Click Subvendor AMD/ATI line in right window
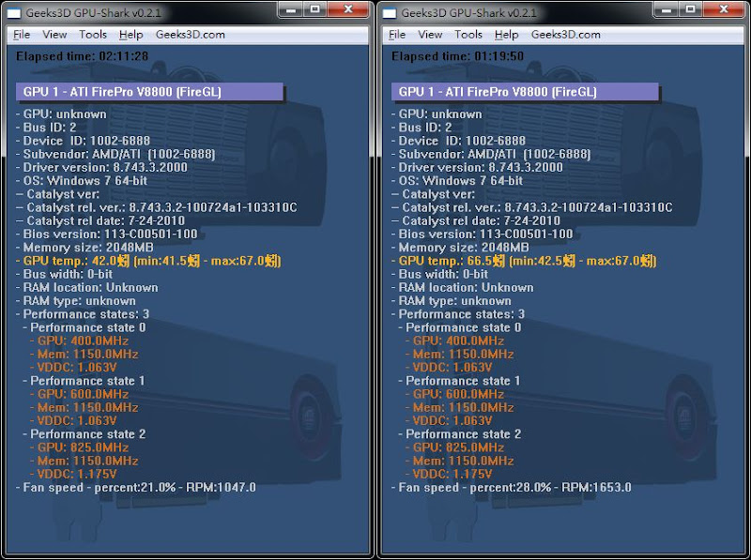The image size is (751, 560). [491, 154]
